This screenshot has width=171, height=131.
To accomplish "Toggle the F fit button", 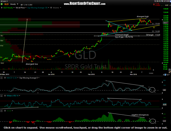I will click(x=169, y=75).
